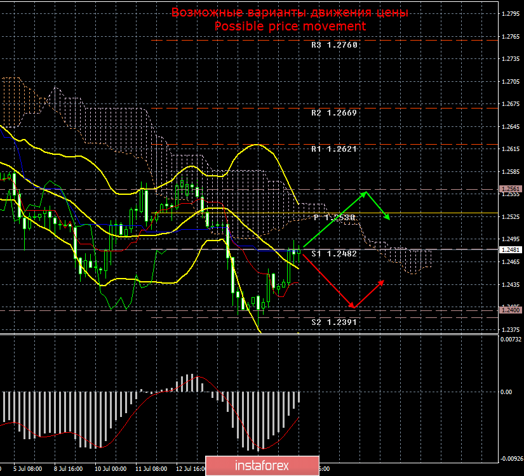Click the -0.00926 indicator scale value

click(x=511, y=459)
